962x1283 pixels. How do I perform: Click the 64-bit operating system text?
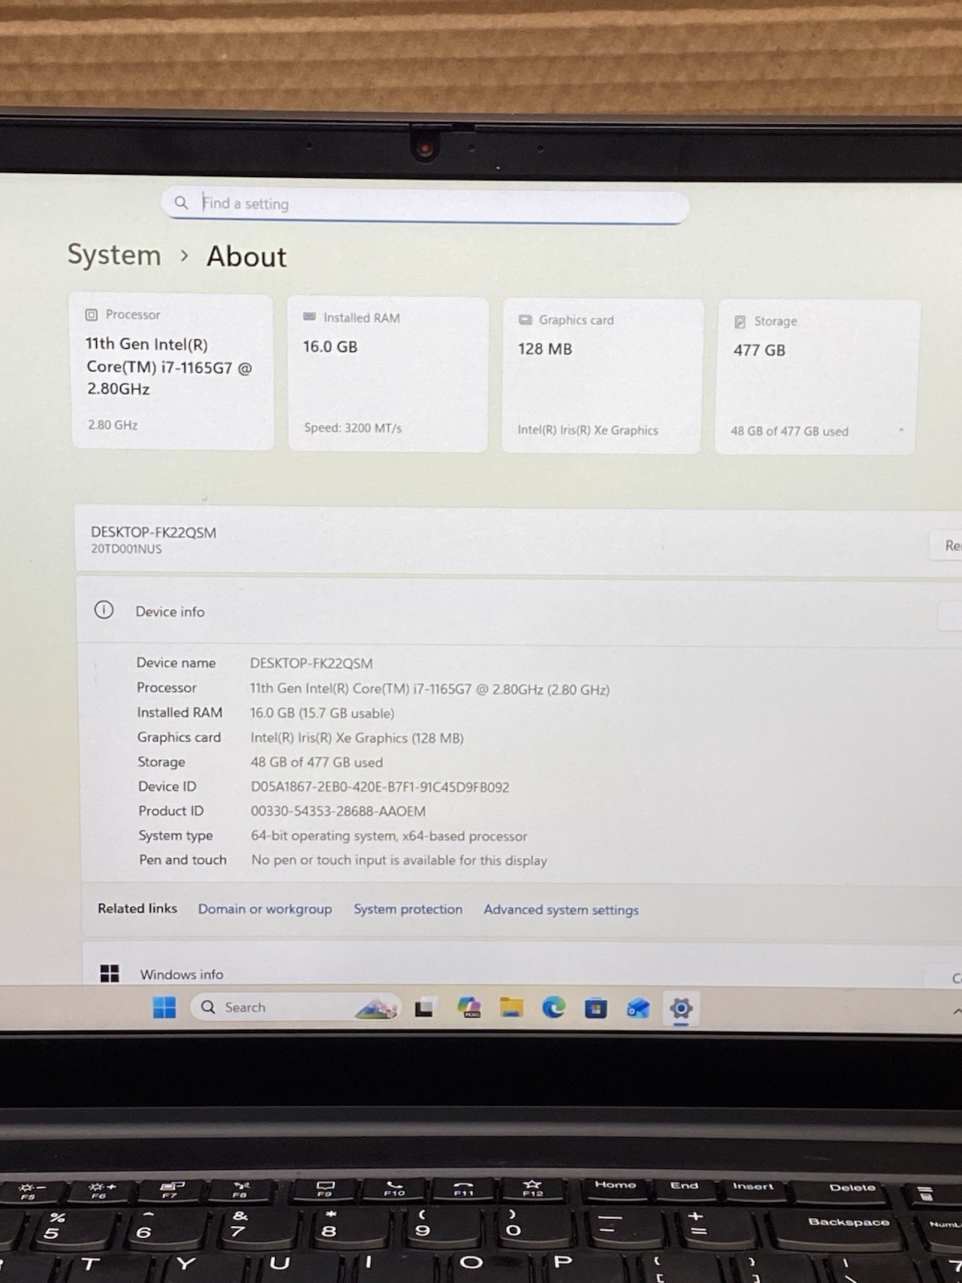(x=389, y=836)
